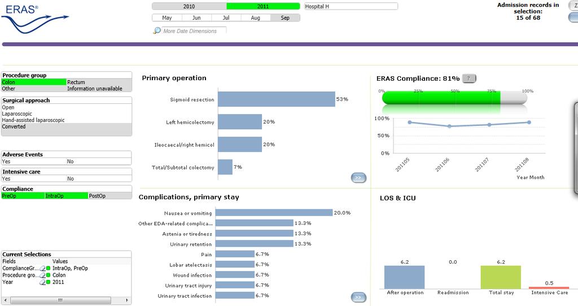Select Converted surgical approach
The height and width of the screenshot is (306, 578).
coord(67,126)
